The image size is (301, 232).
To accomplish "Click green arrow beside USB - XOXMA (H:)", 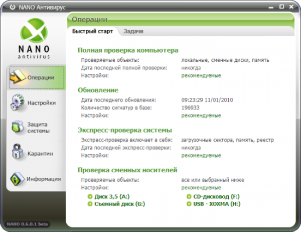I will [189, 204].
